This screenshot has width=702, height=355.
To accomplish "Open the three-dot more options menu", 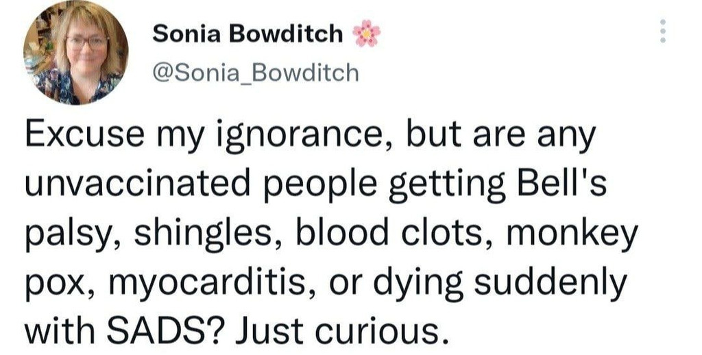I will [662, 32].
